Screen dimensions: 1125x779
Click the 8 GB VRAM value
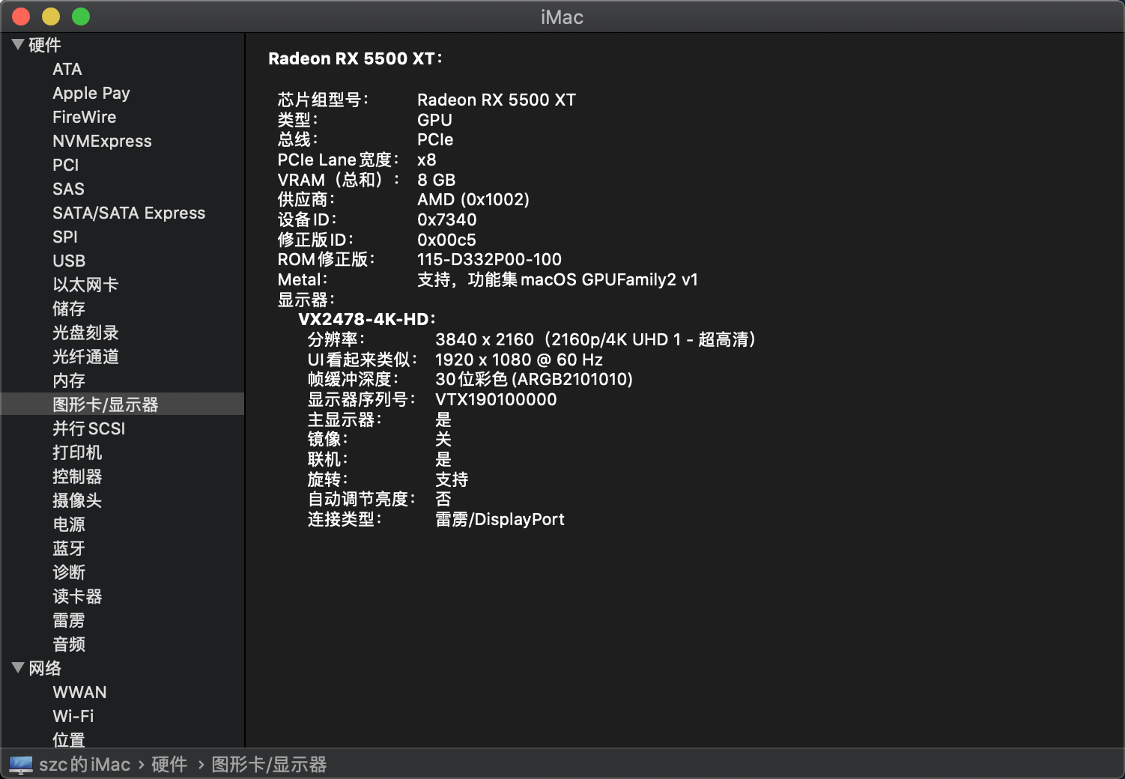click(x=437, y=180)
